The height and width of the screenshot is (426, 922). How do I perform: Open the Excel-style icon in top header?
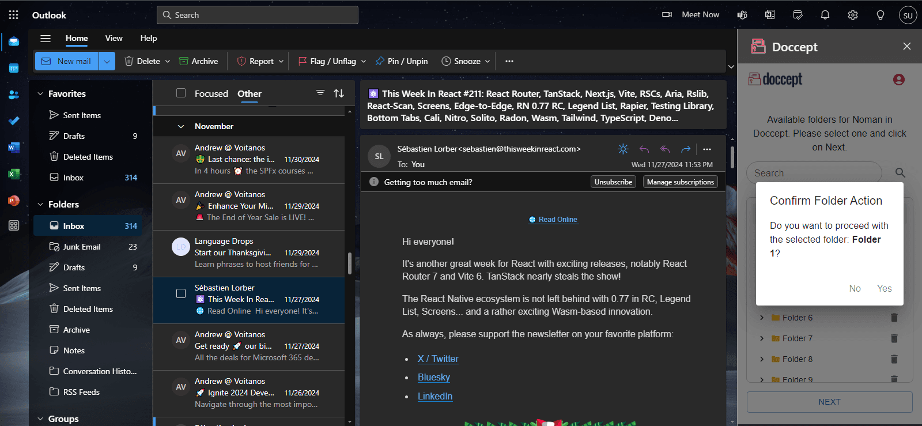point(770,15)
